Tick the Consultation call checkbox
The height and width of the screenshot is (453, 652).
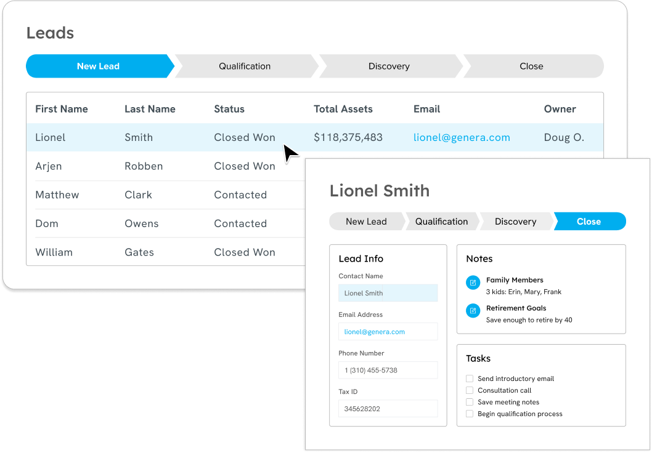tap(470, 390)
